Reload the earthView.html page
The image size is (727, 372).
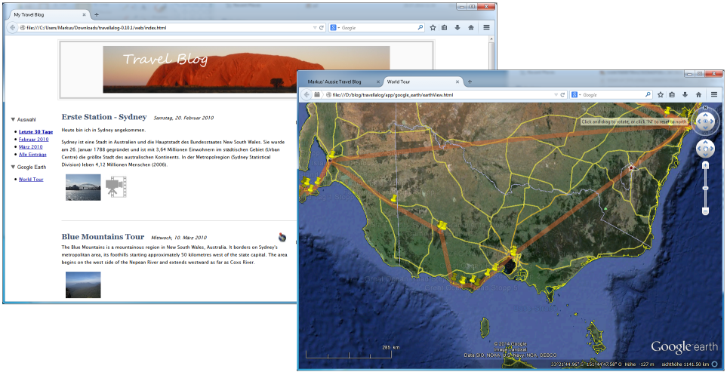coord(562,94)
